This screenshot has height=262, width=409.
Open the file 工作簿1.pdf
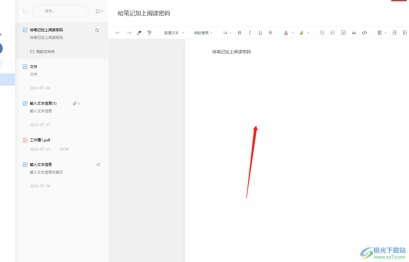(62, 144)
